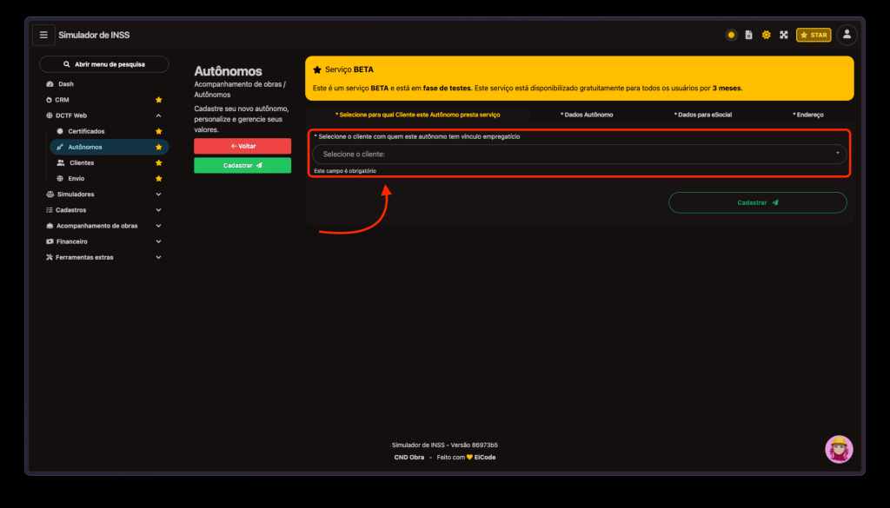Open Certificados in sidebar
This screenshot has height=508, width=890.
click(86, 131)
